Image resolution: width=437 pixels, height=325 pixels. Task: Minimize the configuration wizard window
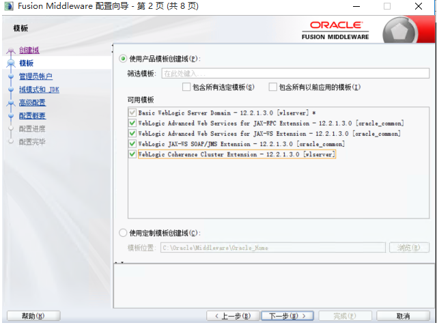pos(356,6)
